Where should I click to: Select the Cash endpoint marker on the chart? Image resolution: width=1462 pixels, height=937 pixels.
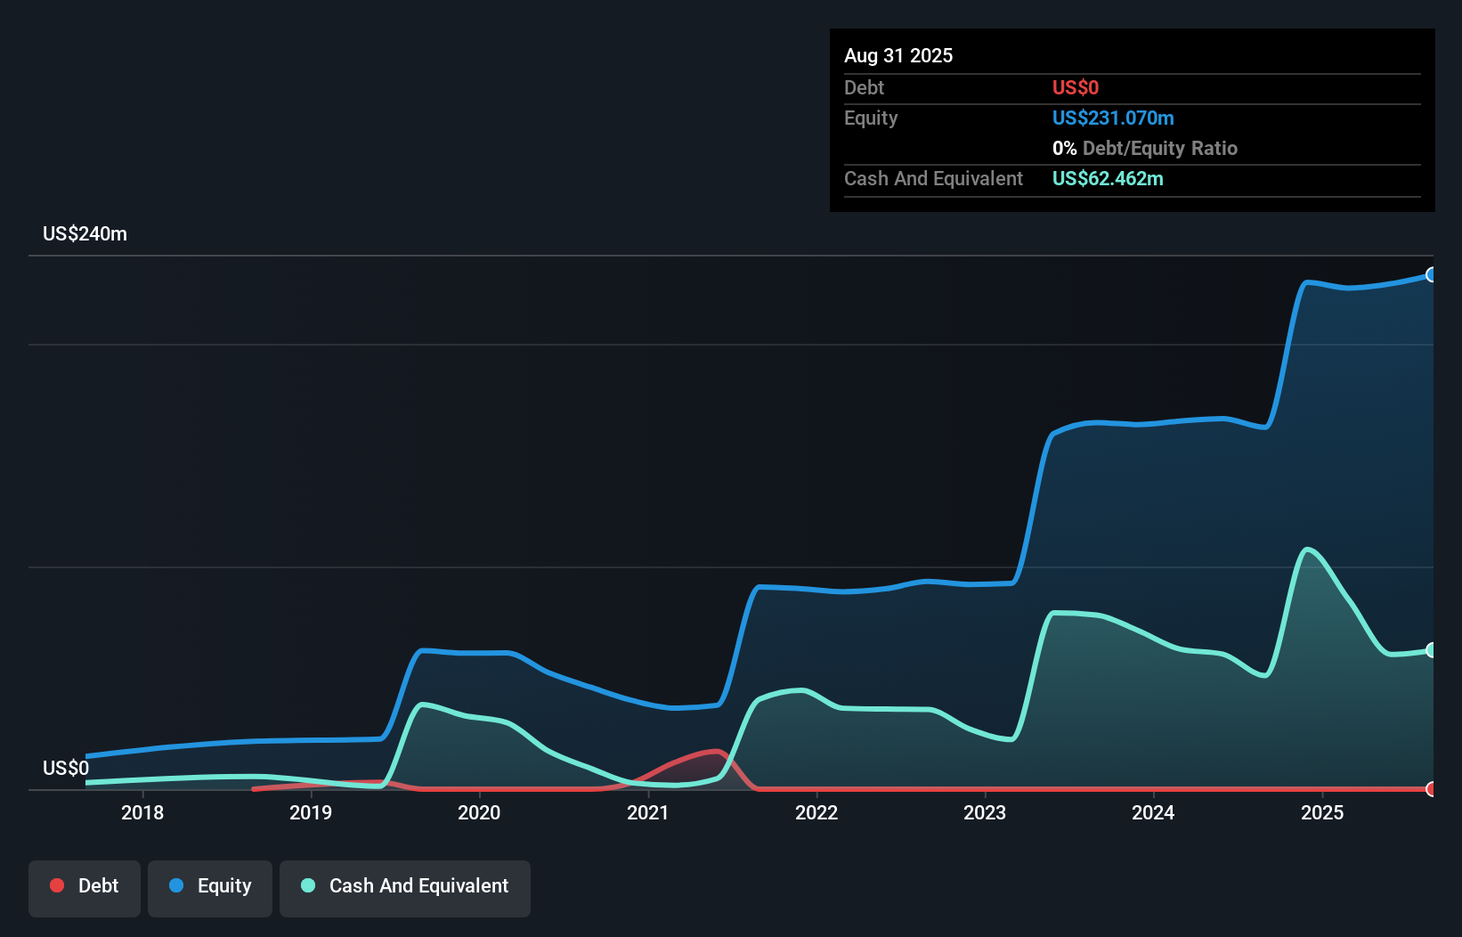(x=1432, y=649)
